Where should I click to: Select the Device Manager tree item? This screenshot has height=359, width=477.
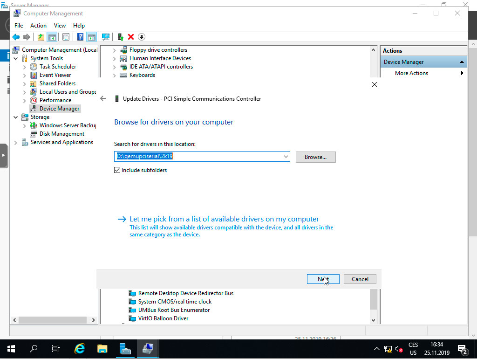[x=59, y=108]
